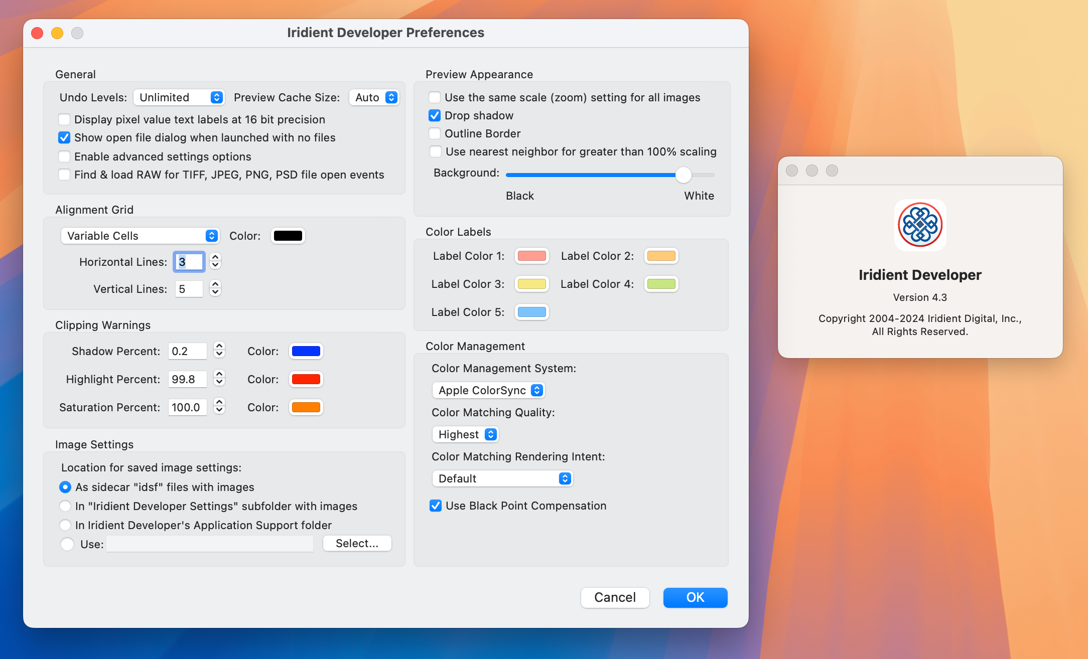Screen dimensions: 1088x659
Task: Open the Color Matching Quality Highest dropdown
Action: (x=465, y=434)
